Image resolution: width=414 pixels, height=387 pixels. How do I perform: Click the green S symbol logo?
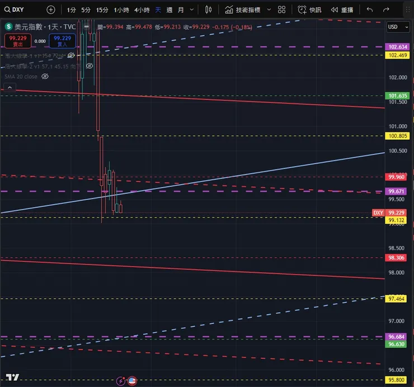coord(9,27)
